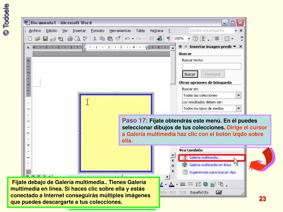Open Print Preview with the magnifier icon
The height and width of the screenshot is (212, 283).
(78, 39)
